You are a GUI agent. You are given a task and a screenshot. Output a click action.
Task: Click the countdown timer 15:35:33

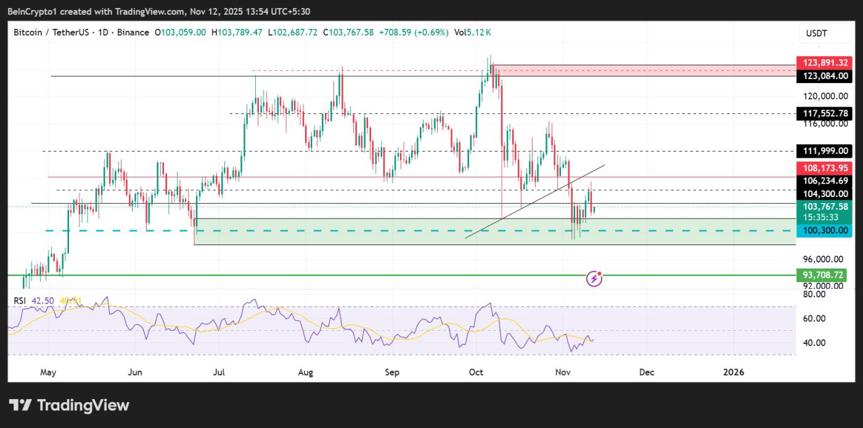coord(824,217)
